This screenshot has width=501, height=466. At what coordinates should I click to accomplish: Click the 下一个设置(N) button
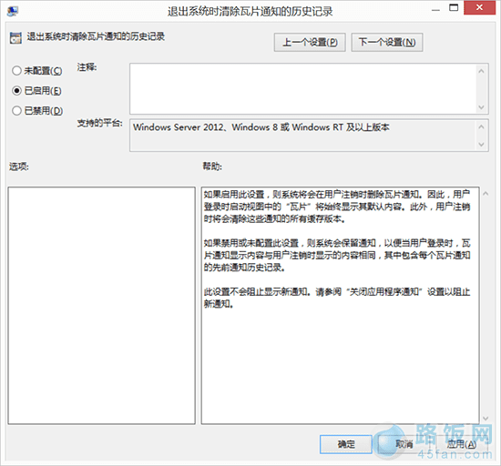pyautogui.click(x=387, y=42)
